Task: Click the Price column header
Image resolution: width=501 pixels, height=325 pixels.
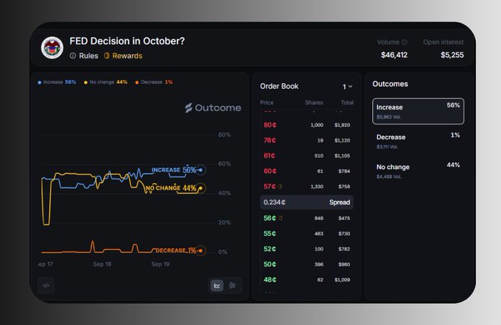Action: (x=267, y=103)
